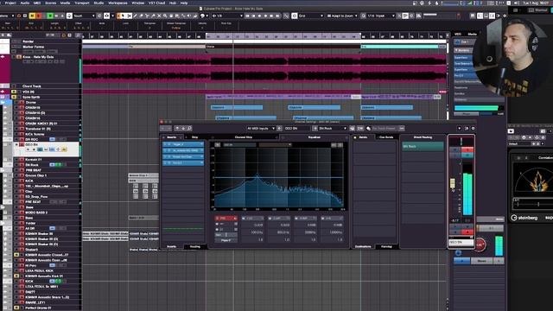553x311 pixels.
Task: Open the Transport menu
Action: [x=82, y=3]
